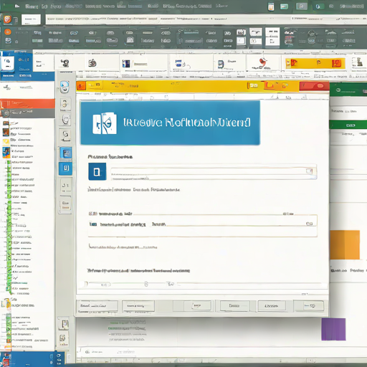Click the third button in the dialog's bottom row

pos(197,305)
